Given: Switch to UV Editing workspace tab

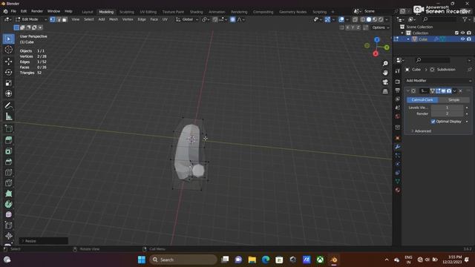Looking at the screenshot, I should click(x=148, y=12).
